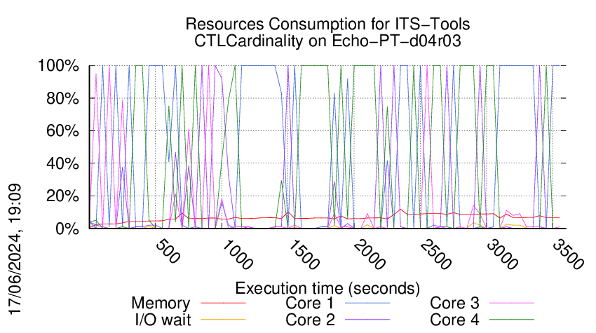Click the 20% y-axis label

tap(62, 196)
